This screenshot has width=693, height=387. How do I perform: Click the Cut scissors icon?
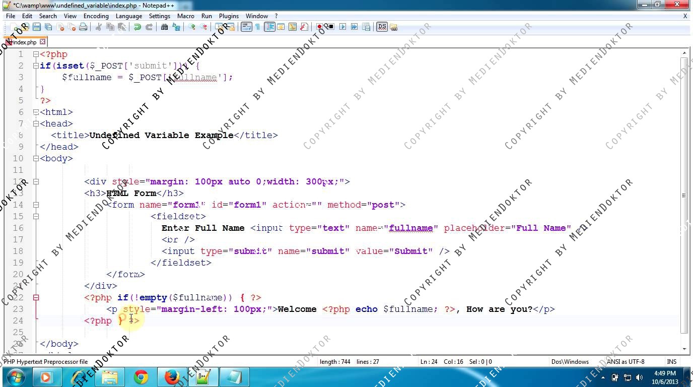(99, 27)
